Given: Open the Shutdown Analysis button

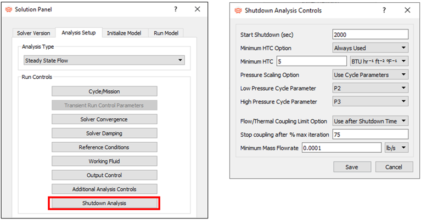Looking at the screenshot, I should coord(104,203).
